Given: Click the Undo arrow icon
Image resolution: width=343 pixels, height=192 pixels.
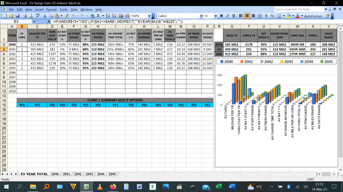Looking at the screenshot, I should click(x=73, y=16).
